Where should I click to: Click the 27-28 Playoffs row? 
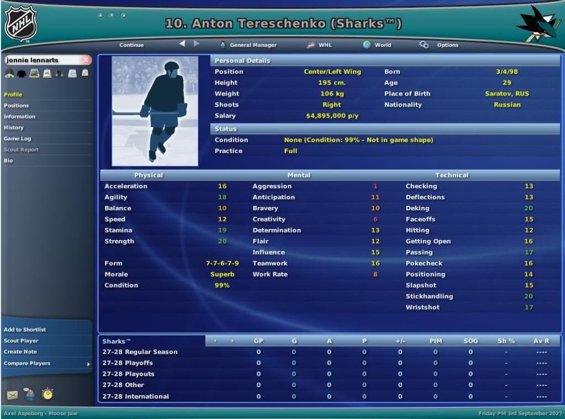[330, 363]
